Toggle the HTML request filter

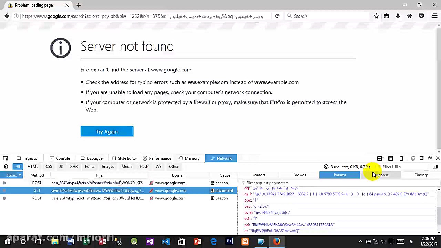click(33, 167)
